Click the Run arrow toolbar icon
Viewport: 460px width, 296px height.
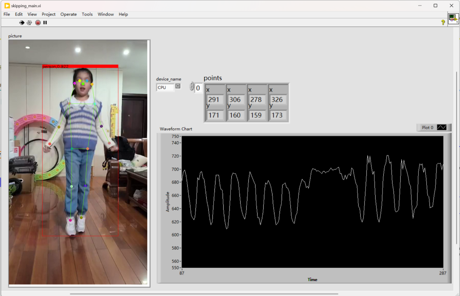22,23
